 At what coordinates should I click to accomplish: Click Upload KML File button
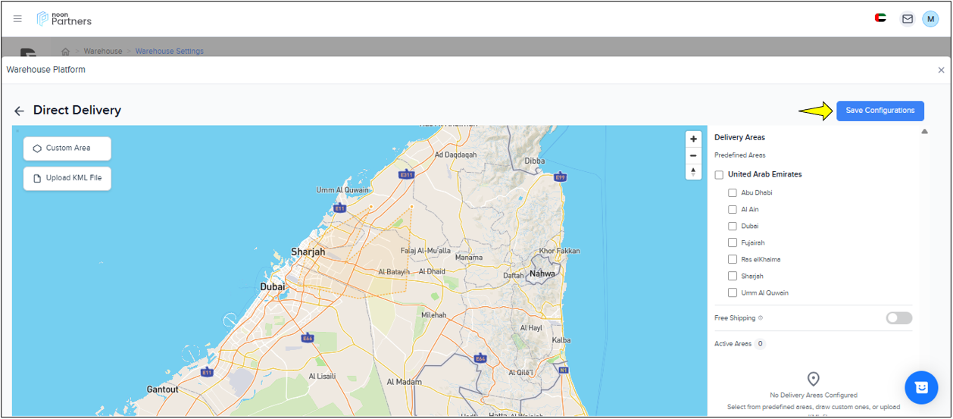click(67, 179)
